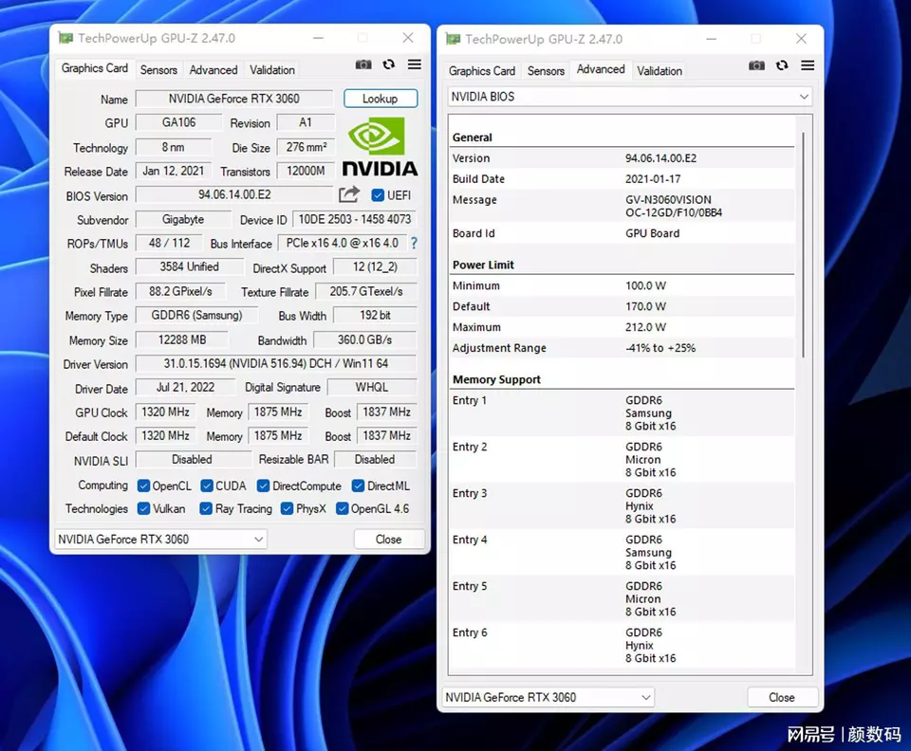The height and width of the screenshot is (751, 911).
Task: Click the Bus Interface question mark icon
Action: point(414,243)
